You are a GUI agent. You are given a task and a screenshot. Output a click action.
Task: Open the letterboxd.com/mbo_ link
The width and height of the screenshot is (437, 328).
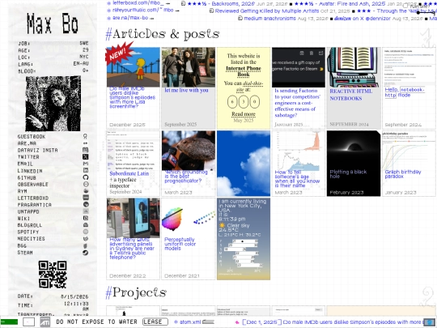[x=138, y=2]
